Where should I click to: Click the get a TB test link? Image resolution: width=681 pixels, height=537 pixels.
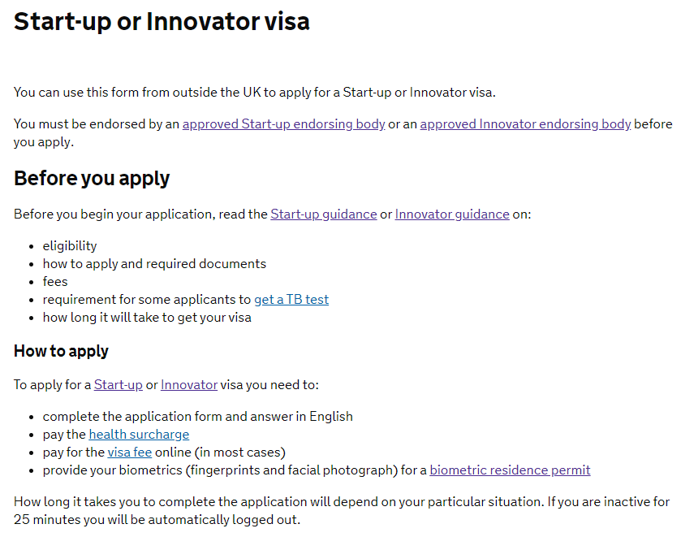(x=291, y=300)
